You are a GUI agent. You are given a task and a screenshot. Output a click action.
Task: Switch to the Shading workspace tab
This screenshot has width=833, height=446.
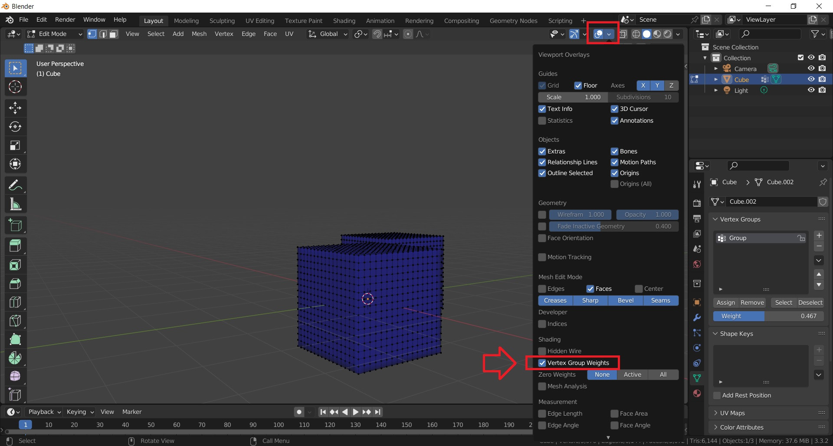click(x=344, y=20)
